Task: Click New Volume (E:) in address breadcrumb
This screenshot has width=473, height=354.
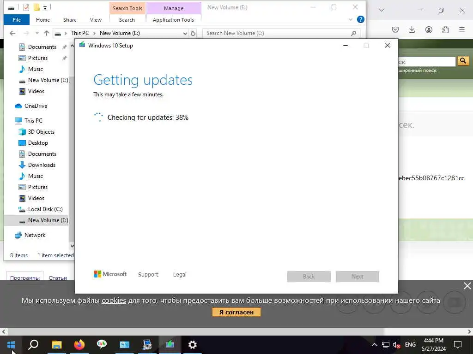Action: click(120, 33)
